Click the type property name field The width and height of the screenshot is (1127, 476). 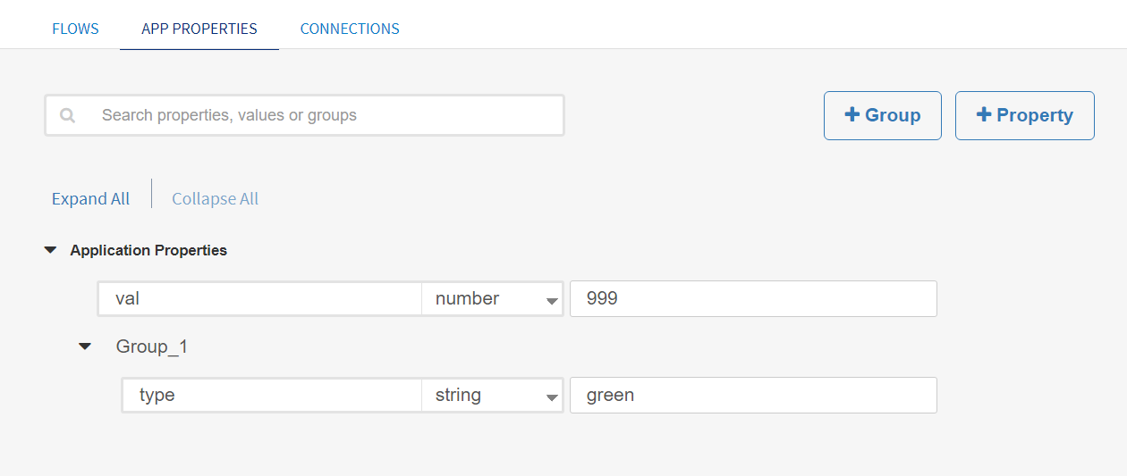point(272,396)
